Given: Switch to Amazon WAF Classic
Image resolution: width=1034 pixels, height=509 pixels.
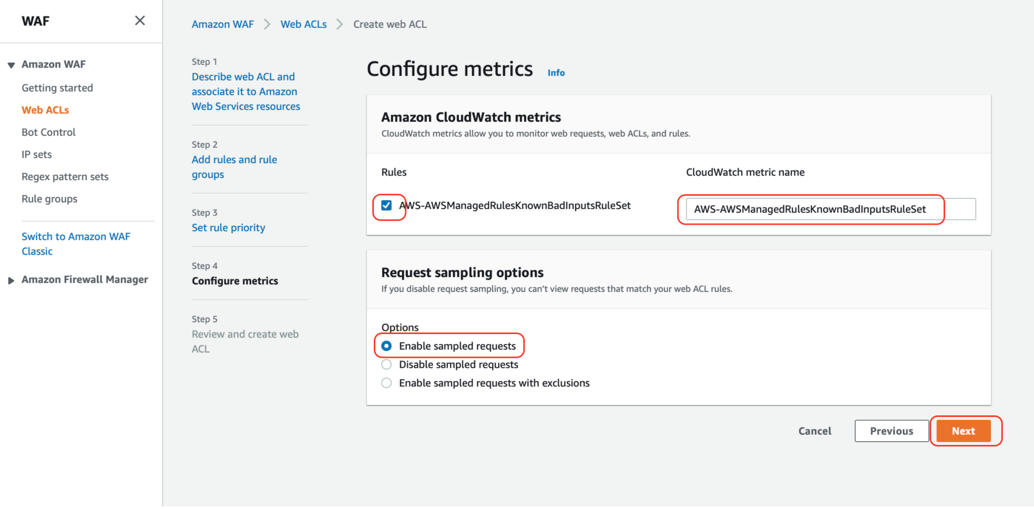Looking at the screenshot, I should click(76, 244).
